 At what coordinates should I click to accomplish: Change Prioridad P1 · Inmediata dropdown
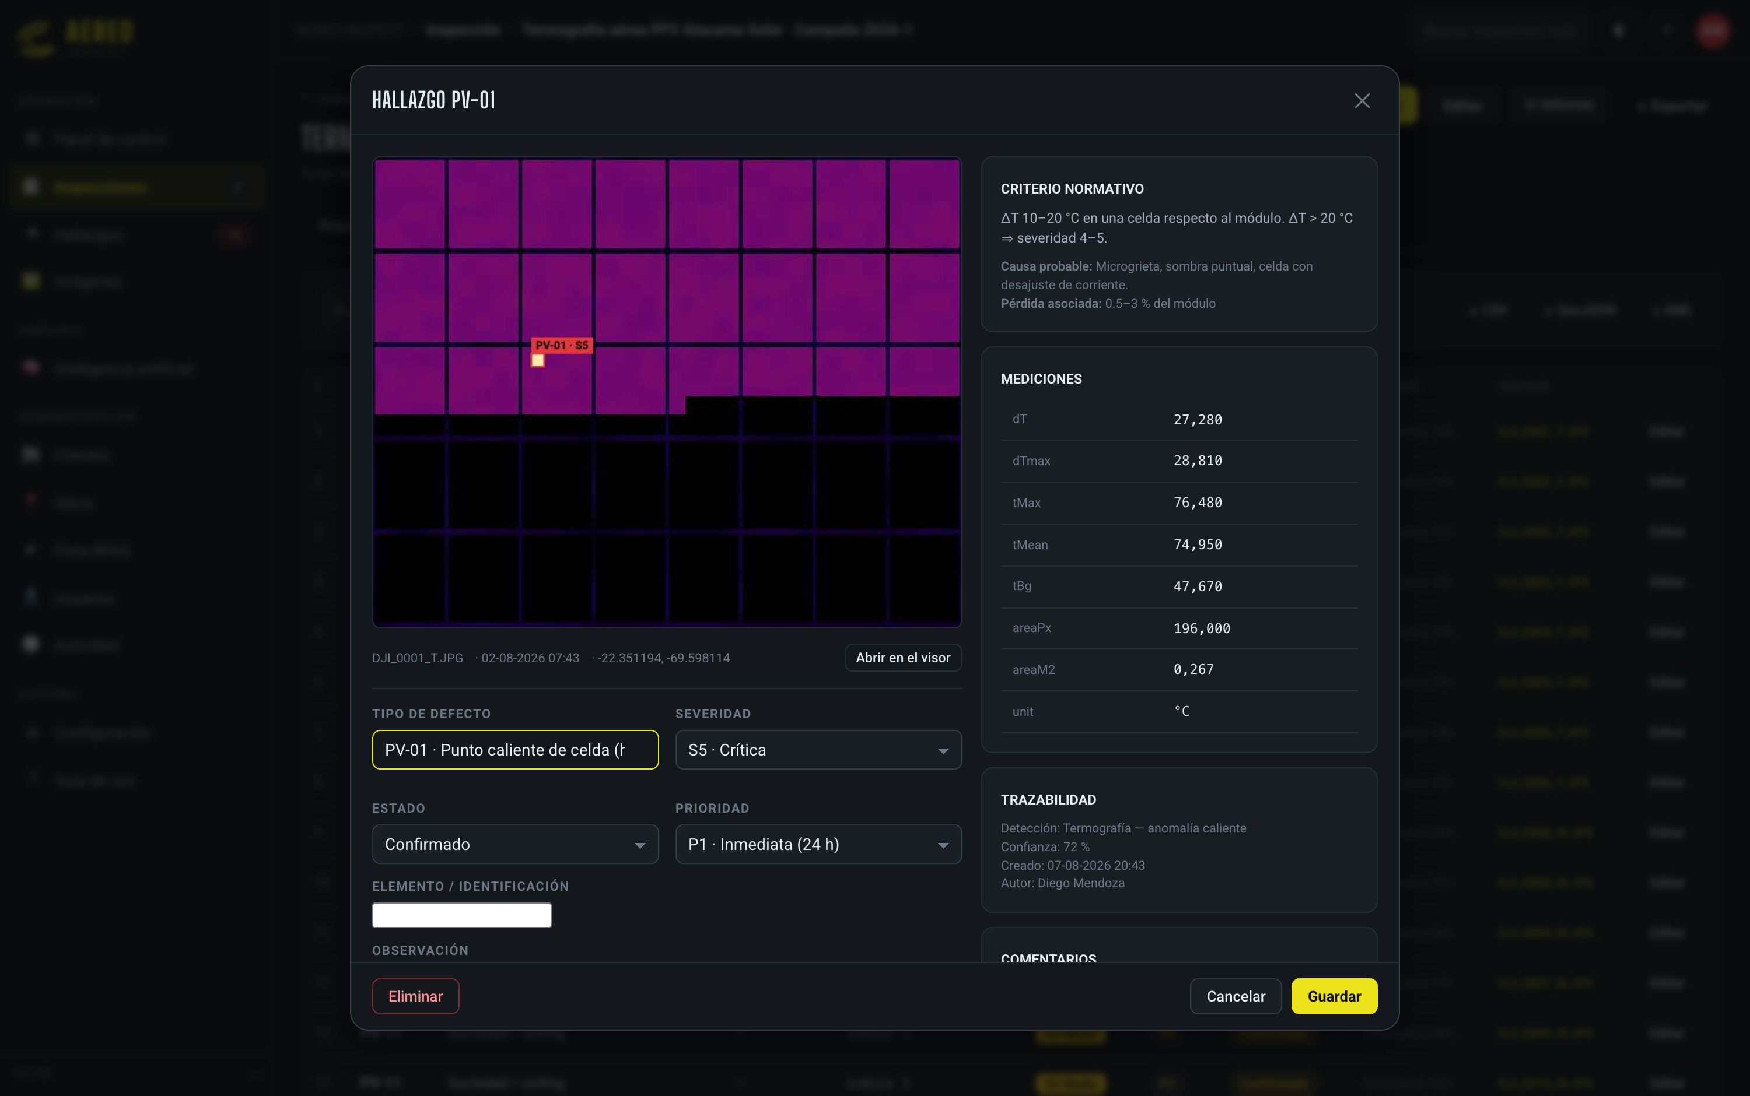(818, 844)
